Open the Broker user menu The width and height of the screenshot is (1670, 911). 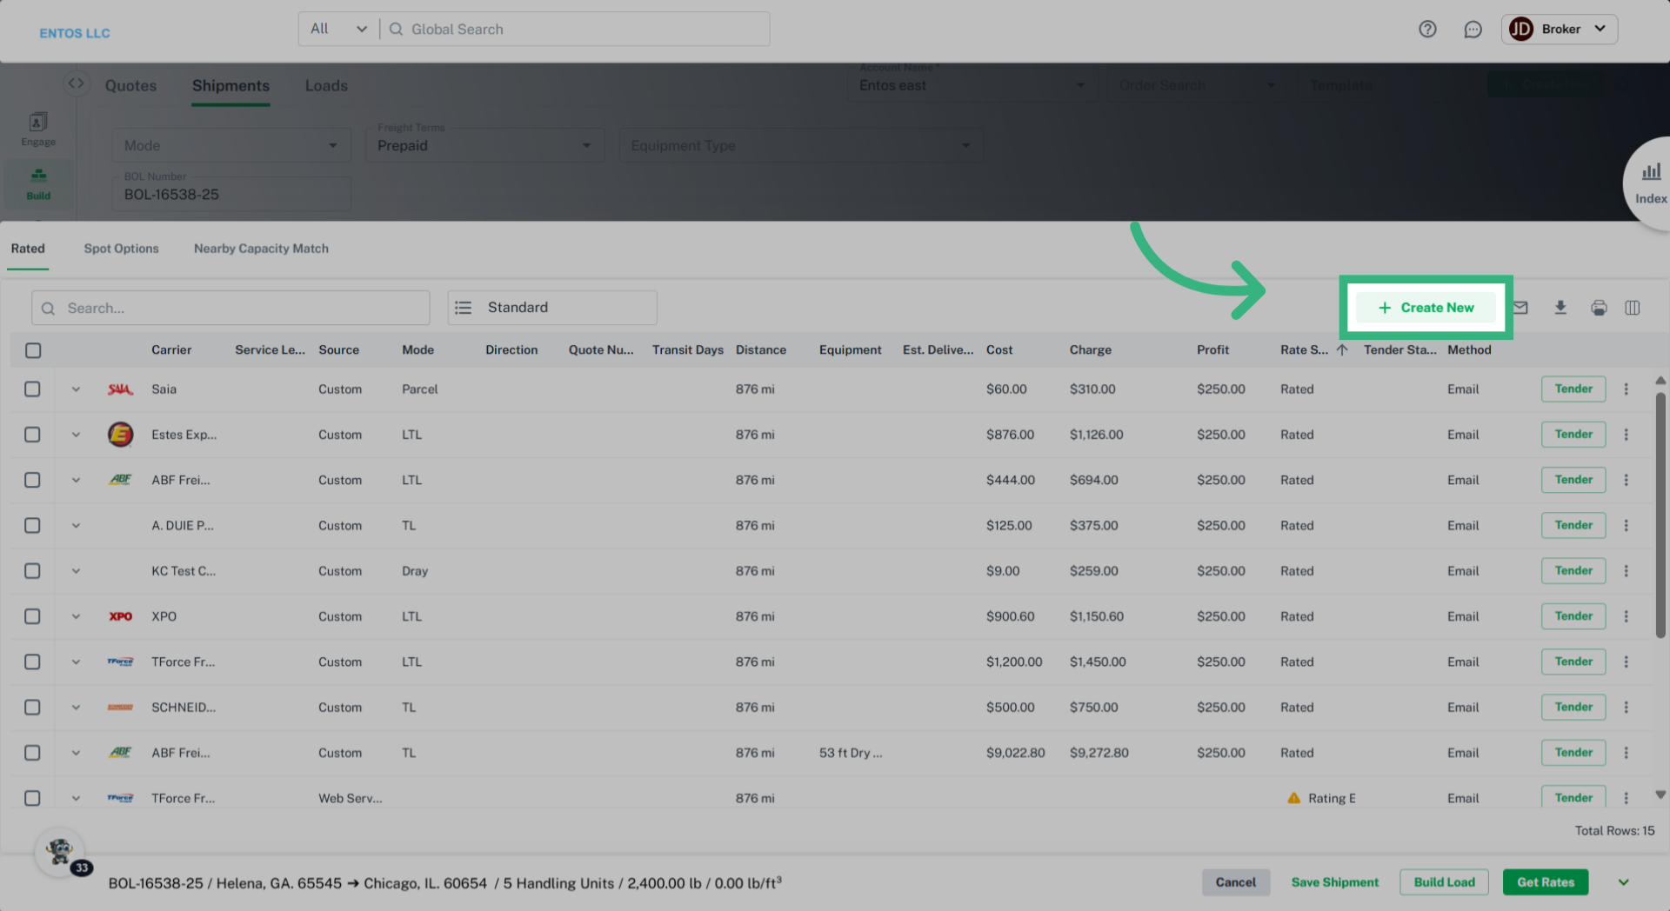1559,30
